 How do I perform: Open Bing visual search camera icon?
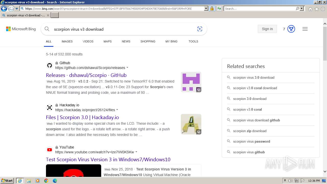[200, 29]
